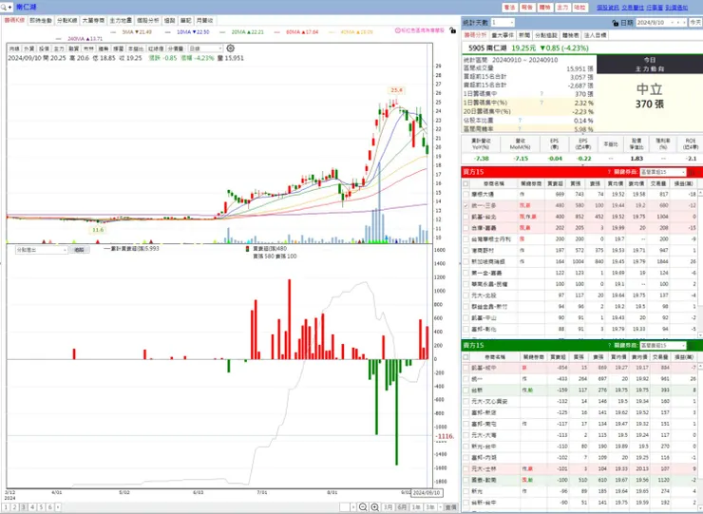Click help icon next to 1日籌碼集中 370 張
703x514 pixels.
(x=541, y=94)
